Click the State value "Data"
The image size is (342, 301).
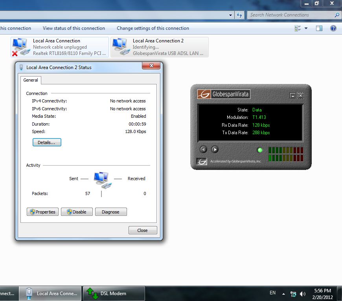click(257, 110)
